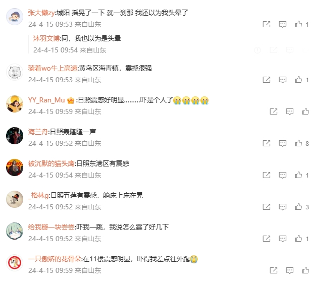314x283 pixels.
Task: Open 一只傲娇的花骨朵 username link
Action: point(55,259)
